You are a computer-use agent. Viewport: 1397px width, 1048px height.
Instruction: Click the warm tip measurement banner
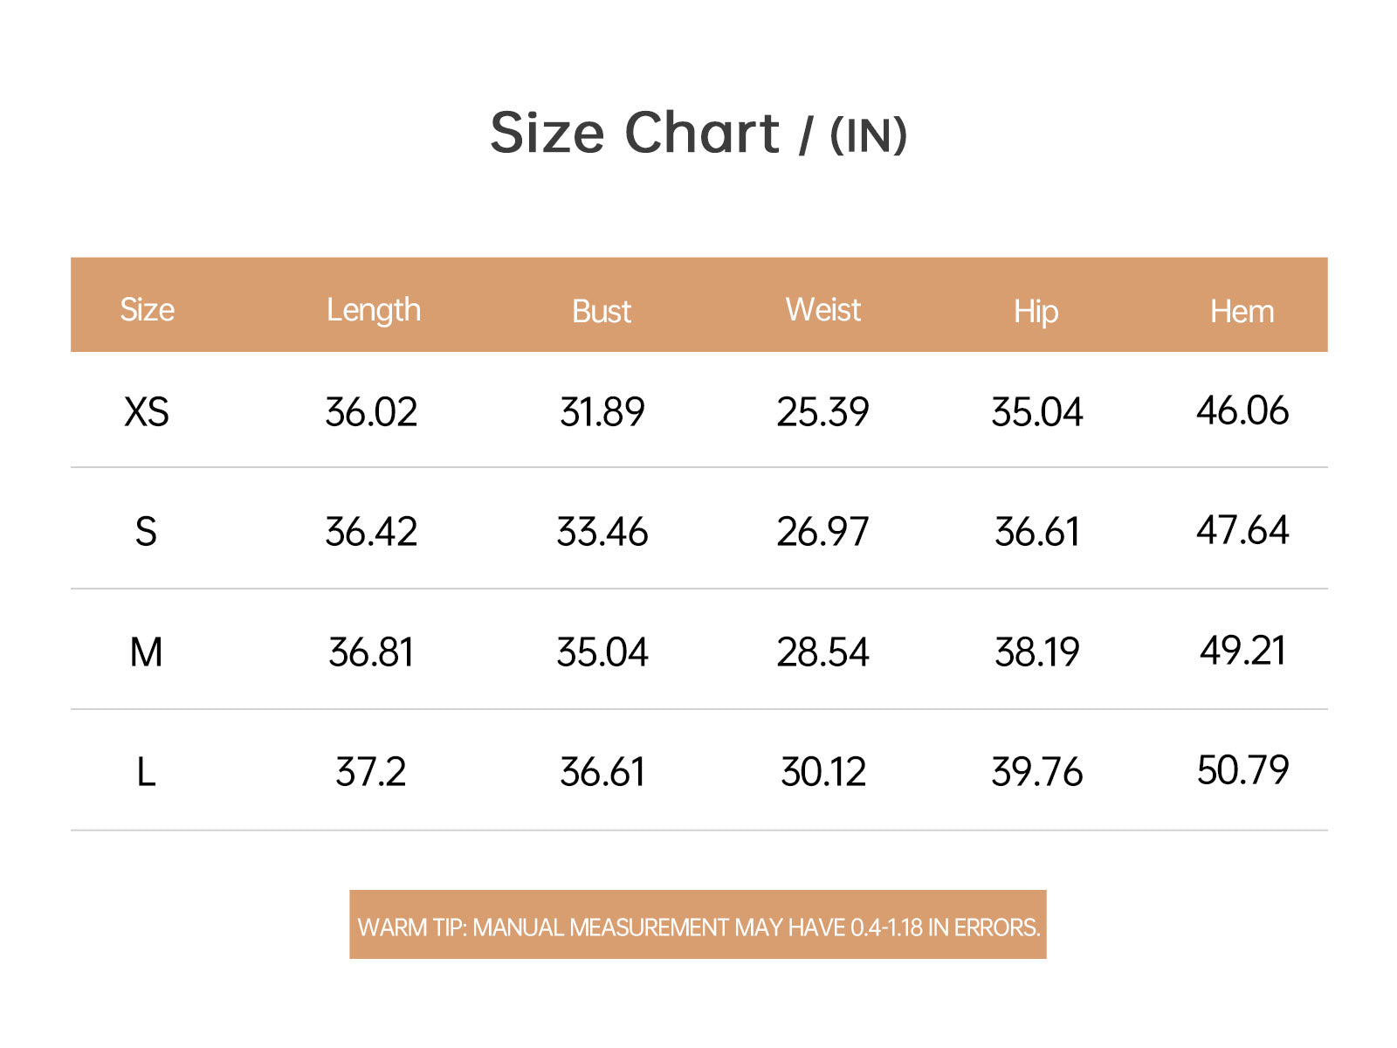[x=698, y=925]
